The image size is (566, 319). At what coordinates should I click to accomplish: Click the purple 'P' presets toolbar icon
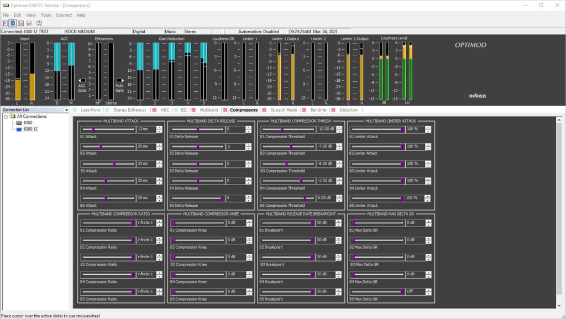(x=4, y=23)
